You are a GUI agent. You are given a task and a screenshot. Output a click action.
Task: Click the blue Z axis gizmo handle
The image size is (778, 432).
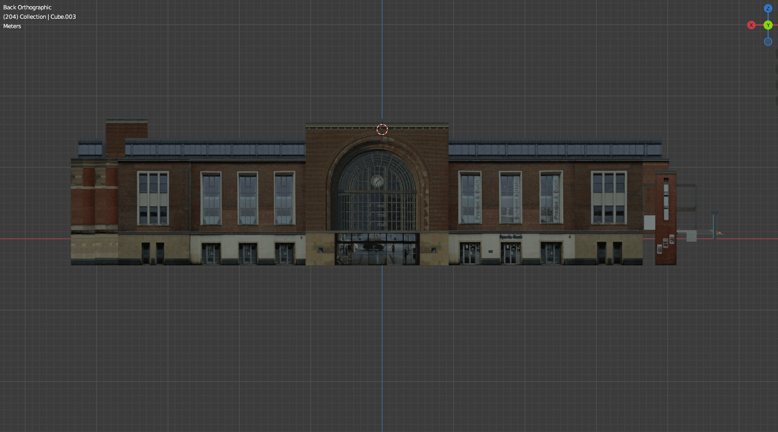(768, 8)
